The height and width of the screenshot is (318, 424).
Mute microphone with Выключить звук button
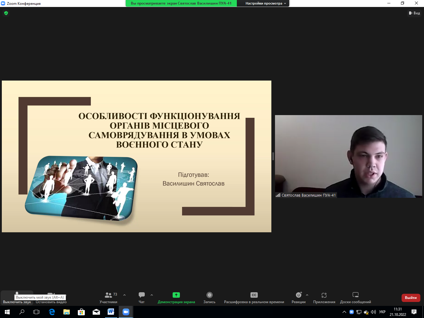[17, 298]
